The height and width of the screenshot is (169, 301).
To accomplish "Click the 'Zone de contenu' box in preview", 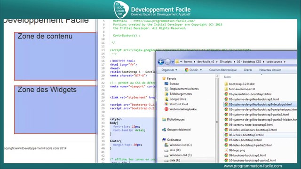I will pyautogui.click(x=55, y=56).
